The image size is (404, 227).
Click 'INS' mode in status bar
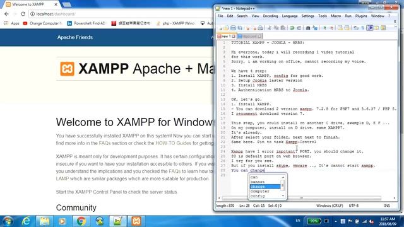pyautogui.click(x=387, y=206)
